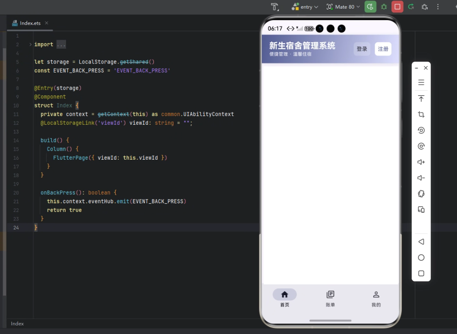The image size is (457, 334).
Task: Click the battery 100 indicator on phone
Action: click(309, 28)
